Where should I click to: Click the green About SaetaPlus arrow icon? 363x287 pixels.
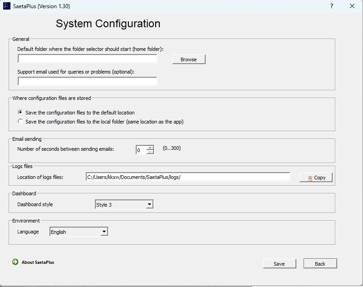tap(15, 262)
